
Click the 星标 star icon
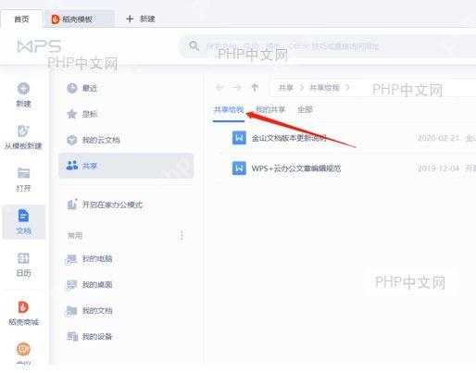click(72, 114)
